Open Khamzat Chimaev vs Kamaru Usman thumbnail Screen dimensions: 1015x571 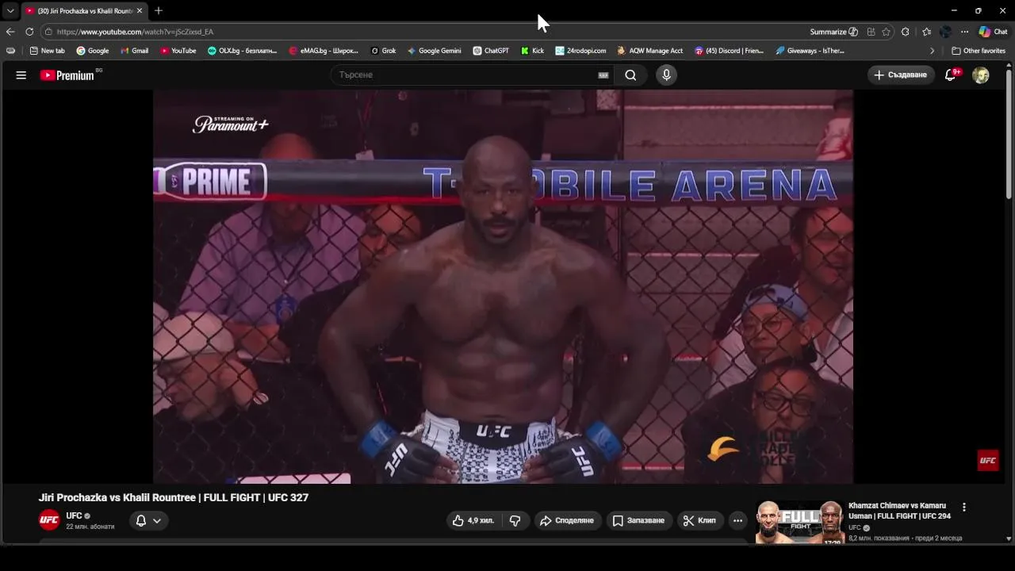pos(799,522)
